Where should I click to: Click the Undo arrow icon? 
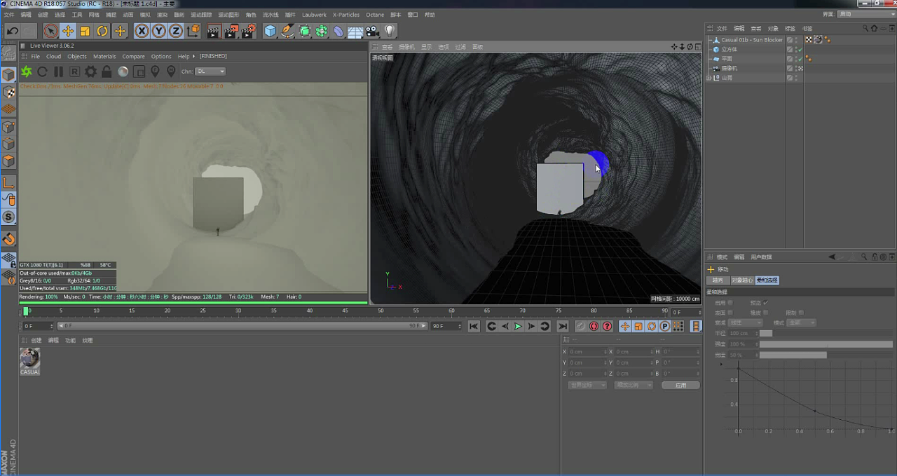pos(12,31)
